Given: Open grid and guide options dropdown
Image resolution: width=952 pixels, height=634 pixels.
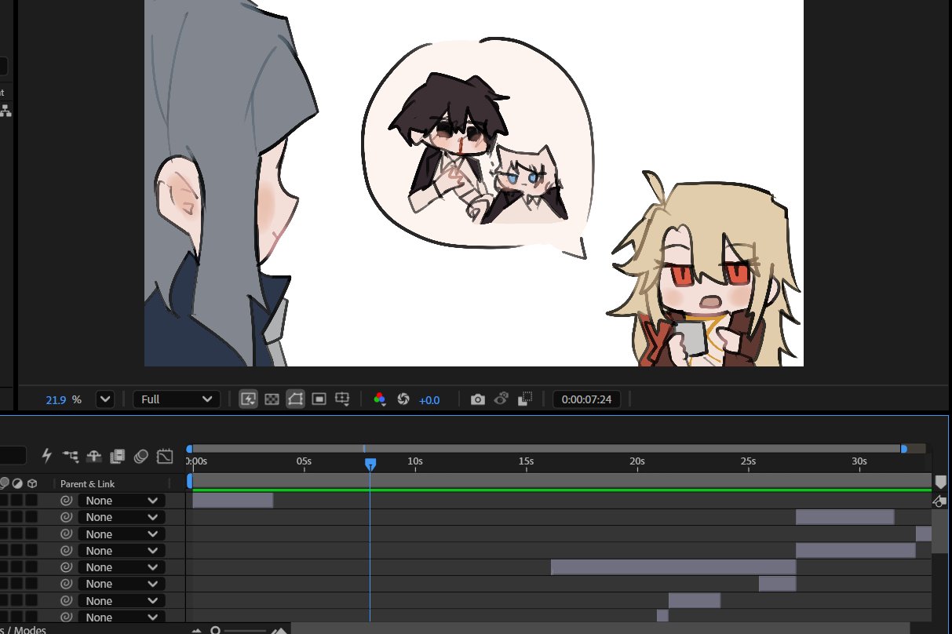Looking at the screenshot, I should click(342, 399).
